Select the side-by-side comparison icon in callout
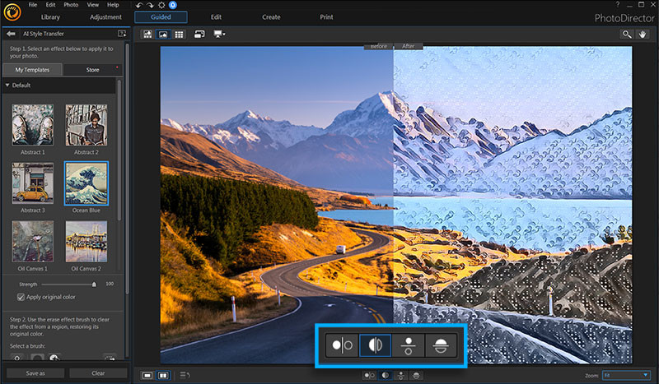Viewport: 659px width, 384px height. (340, 345)
